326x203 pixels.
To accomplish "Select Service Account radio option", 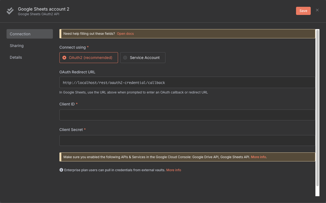I will pos(143,58).
